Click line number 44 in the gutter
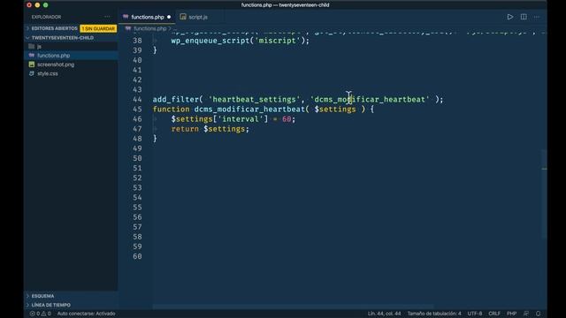The image size is (566, 318). [x=137, y=100]
